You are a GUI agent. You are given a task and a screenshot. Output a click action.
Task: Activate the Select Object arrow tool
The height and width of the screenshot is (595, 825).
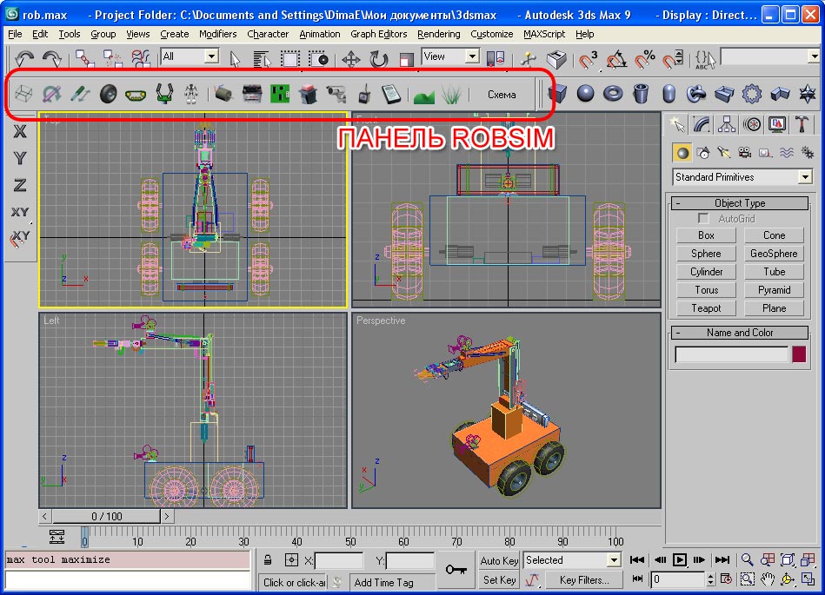point(235,58)
